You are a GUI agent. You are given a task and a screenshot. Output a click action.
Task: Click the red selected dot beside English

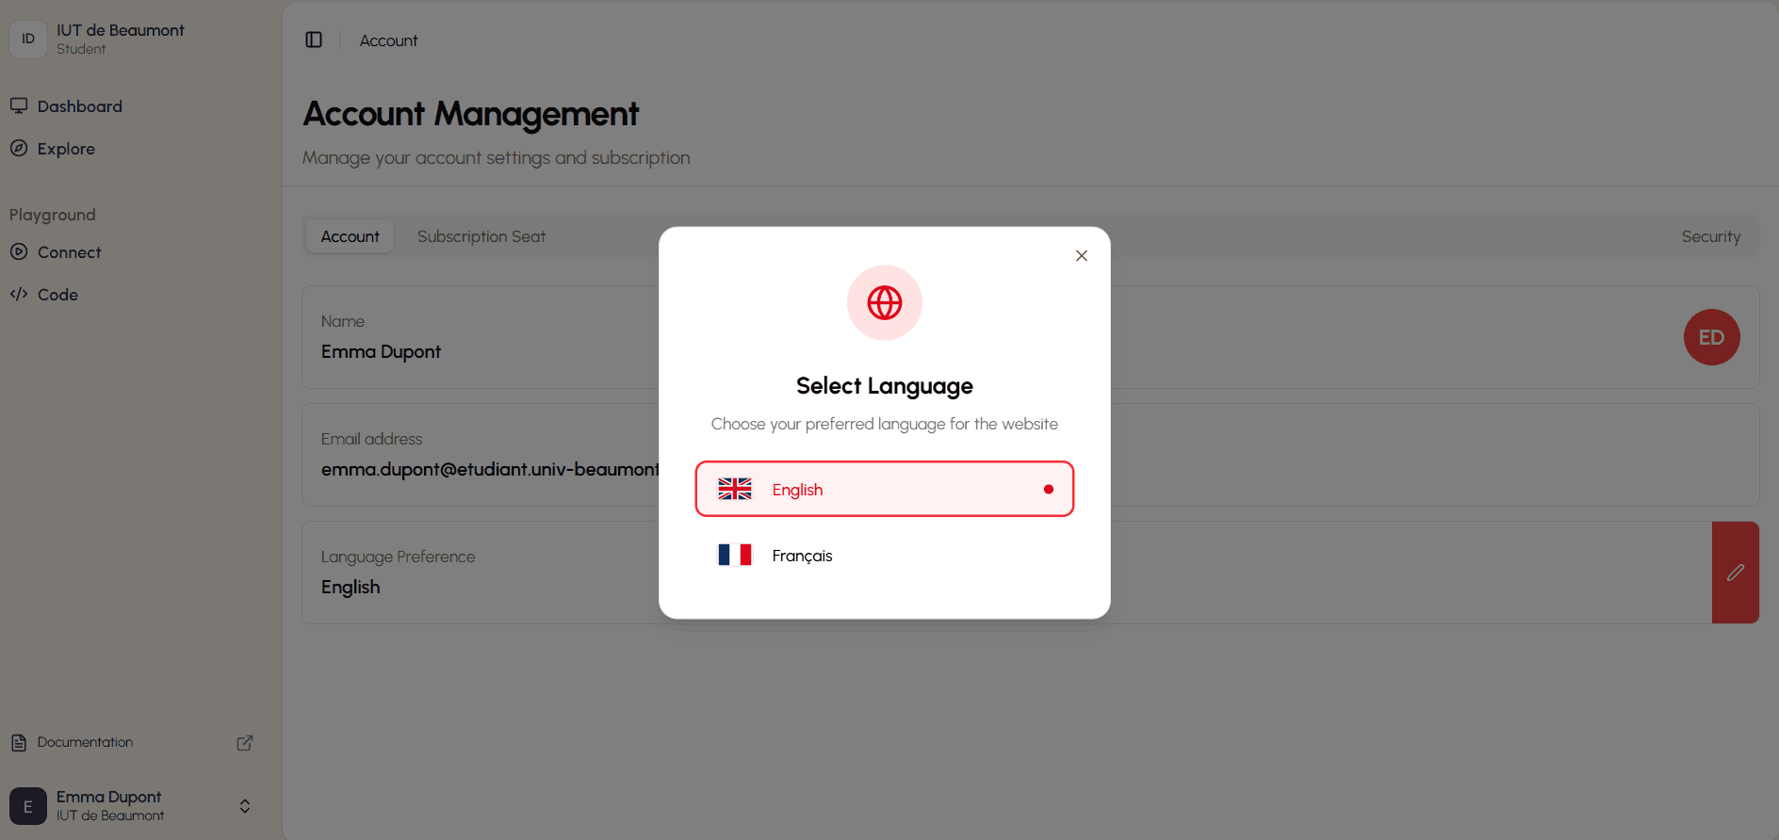point(1049,489)
